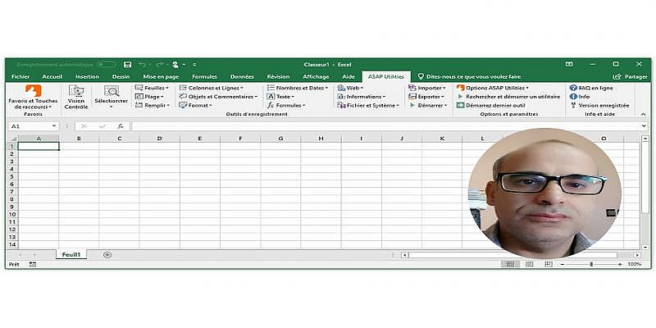Viewport: 656px width, 328px height.
Task: Switch to the Accueil tab
Action: tap(52, 76)
